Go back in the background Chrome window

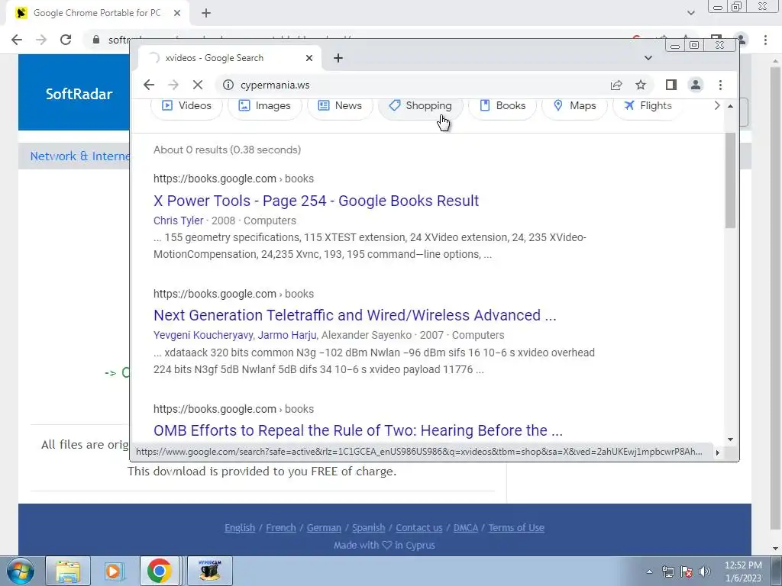(17, 40)
